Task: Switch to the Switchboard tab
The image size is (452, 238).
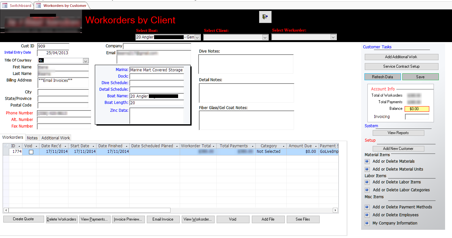Action: click(17, 6)
